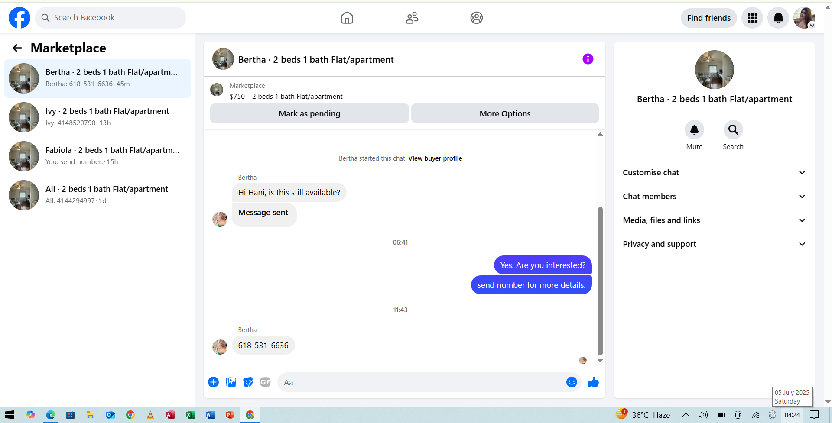Click the 618-531-6636 message bubble
This screenshot has width=832, height=423.
tap(263, 346)
